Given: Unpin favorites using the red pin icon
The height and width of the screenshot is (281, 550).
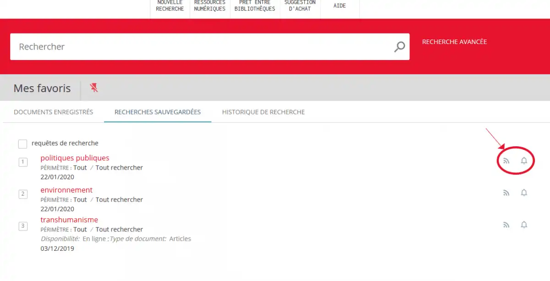Looking at the screenshot, I should click(94, 88).
